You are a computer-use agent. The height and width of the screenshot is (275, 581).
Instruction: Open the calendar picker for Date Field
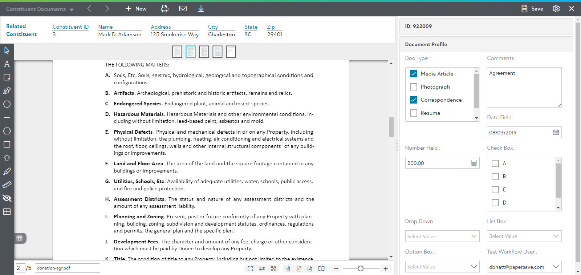pos(556,133)
